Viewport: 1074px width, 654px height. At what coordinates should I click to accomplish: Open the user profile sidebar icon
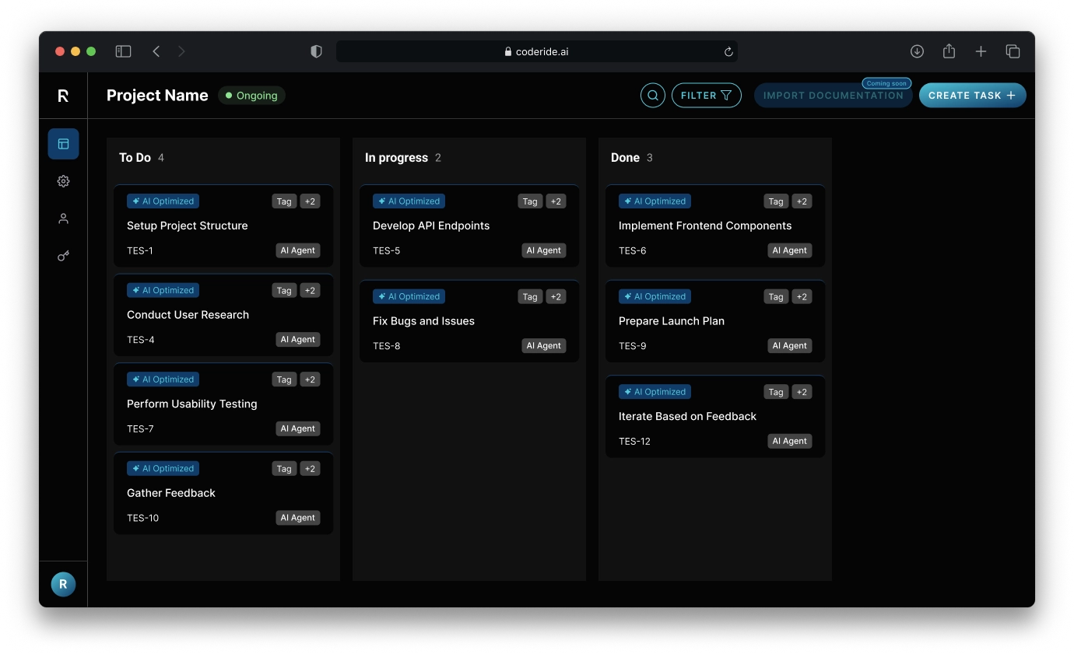click(x=63, y=219)
